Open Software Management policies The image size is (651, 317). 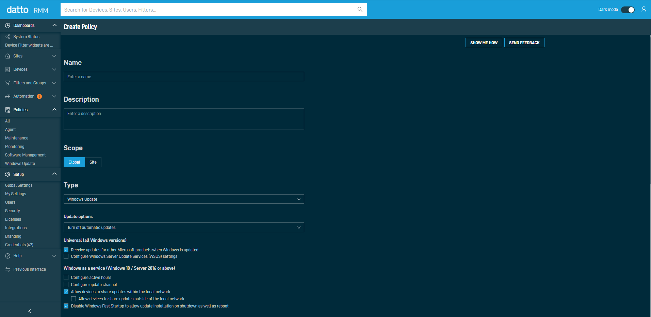(x=25, y=155)
